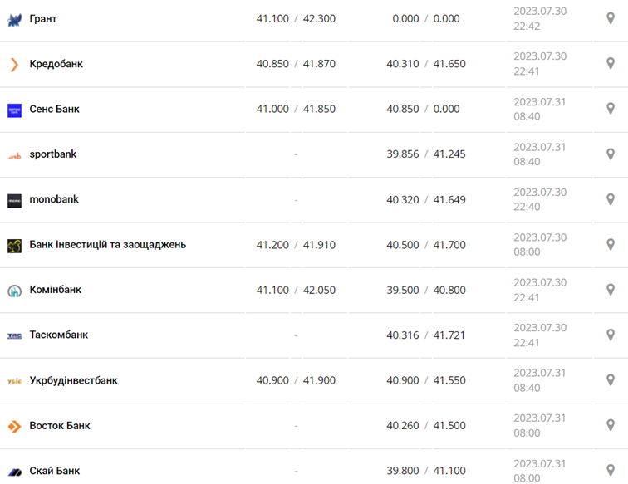Viewport: 628px width, 484px height.
Task: Open the Банк інвестицій та заощаджень link
Action: [x=107, y=245]
